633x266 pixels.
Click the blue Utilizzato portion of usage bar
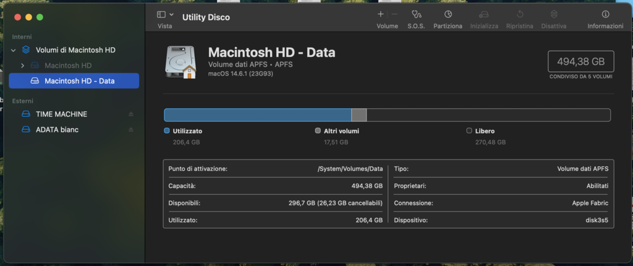258,115
